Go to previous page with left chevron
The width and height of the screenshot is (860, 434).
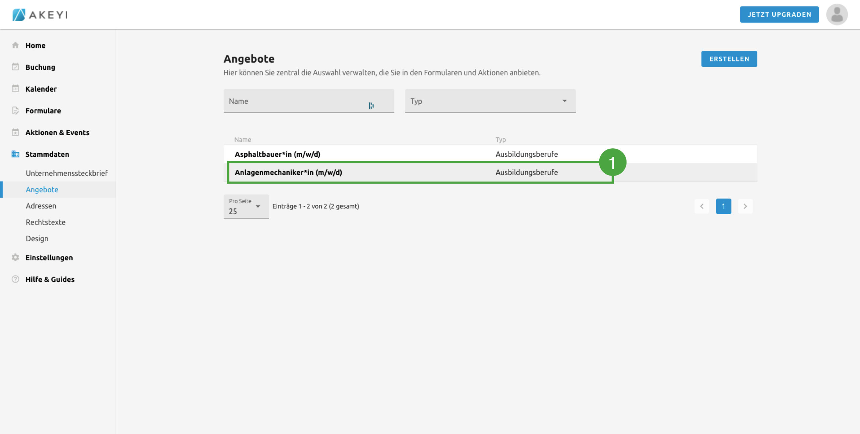pos(701,206)
